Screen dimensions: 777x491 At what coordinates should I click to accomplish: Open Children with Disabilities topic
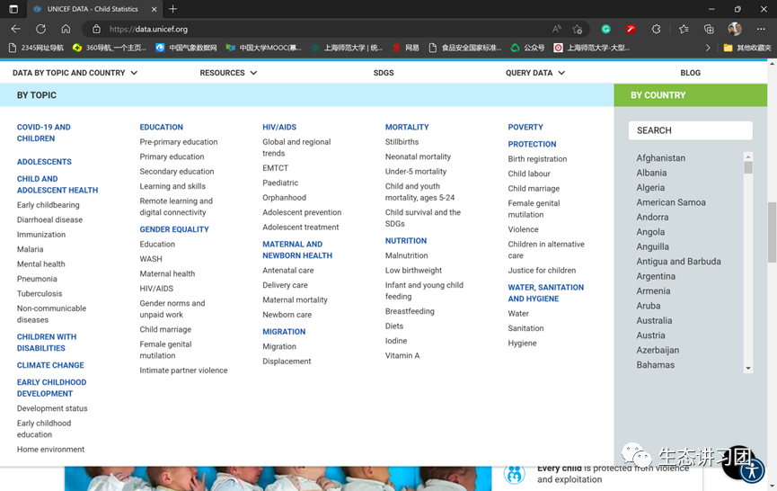pos(47,343)
